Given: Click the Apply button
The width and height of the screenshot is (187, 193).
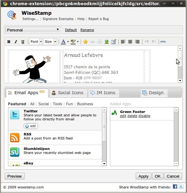Looking at the screenshot, I should pos(143,176).
